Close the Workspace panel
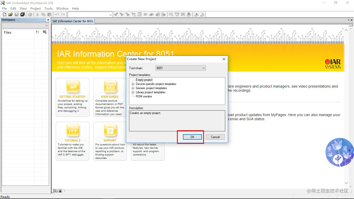Image resolution: width=354 pixels, height=199 pixels. 48,20
